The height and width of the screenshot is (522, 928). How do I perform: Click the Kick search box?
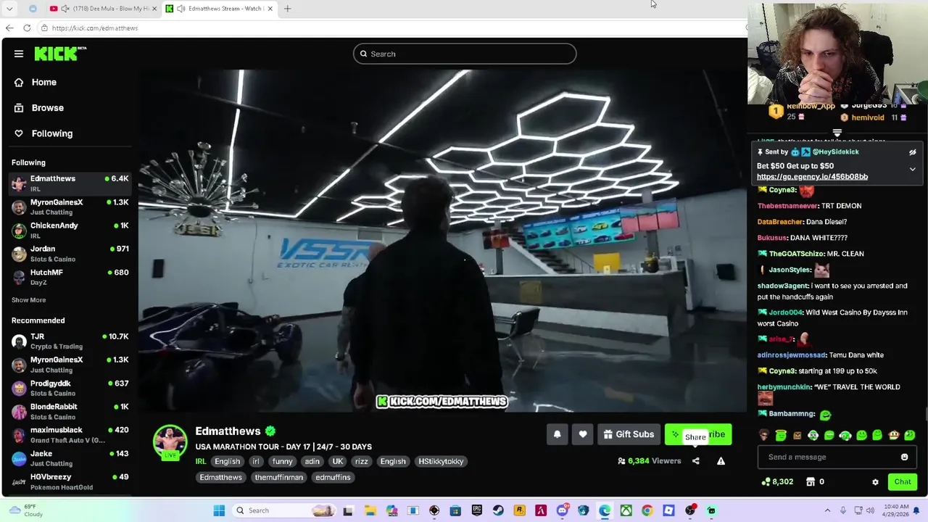click(x=465, y=54)
